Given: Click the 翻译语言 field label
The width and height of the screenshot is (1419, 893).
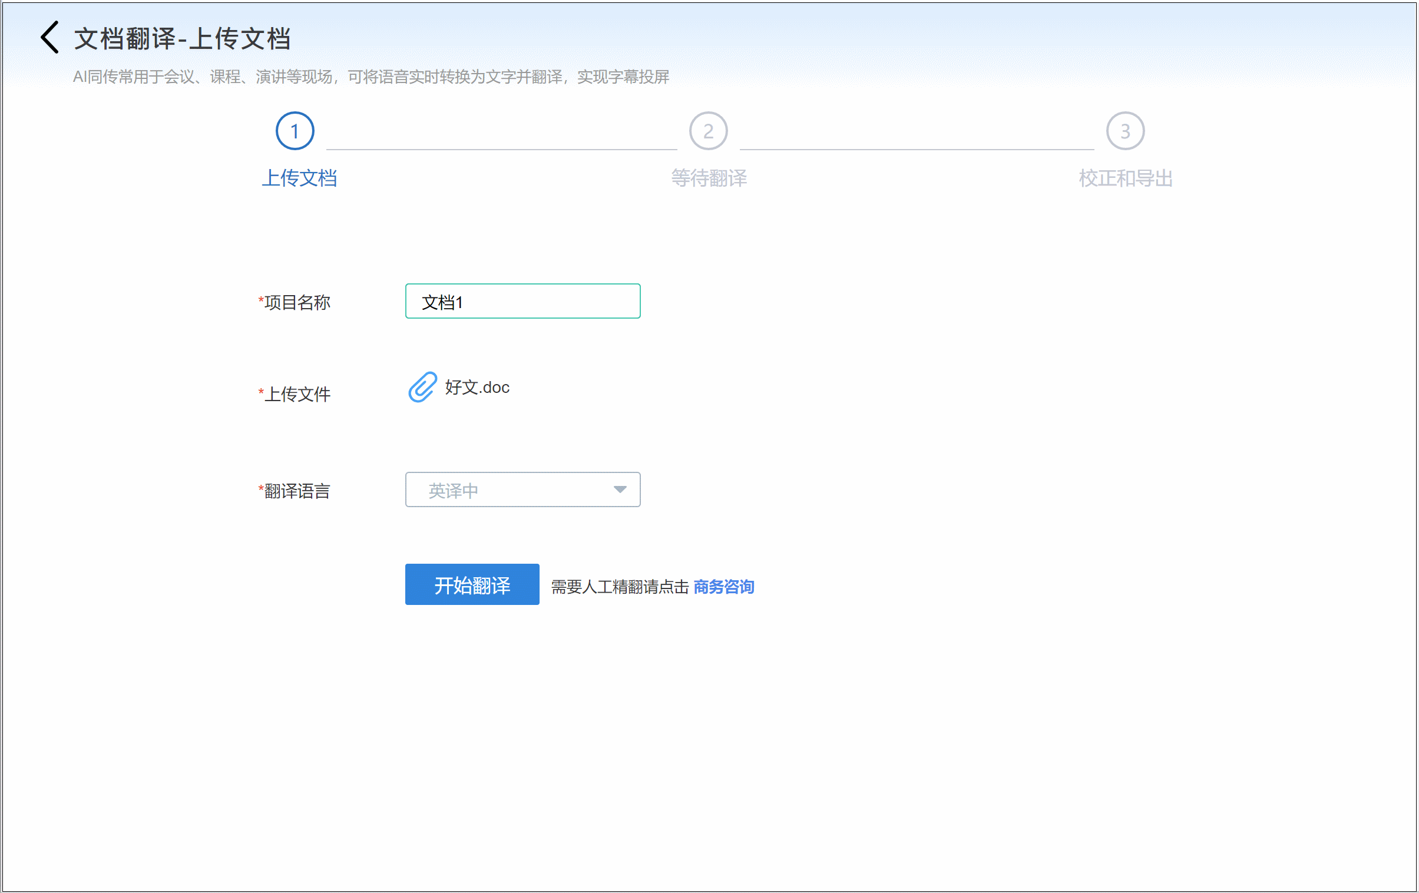Looking at the screenshot, I should coord(294,491).
